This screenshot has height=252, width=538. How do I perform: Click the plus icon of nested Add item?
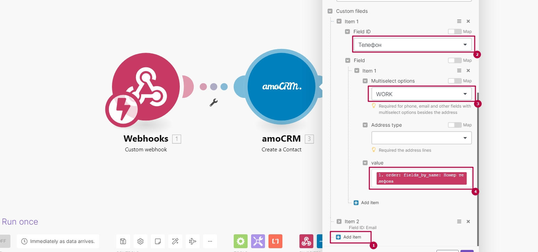click(356, 203)
